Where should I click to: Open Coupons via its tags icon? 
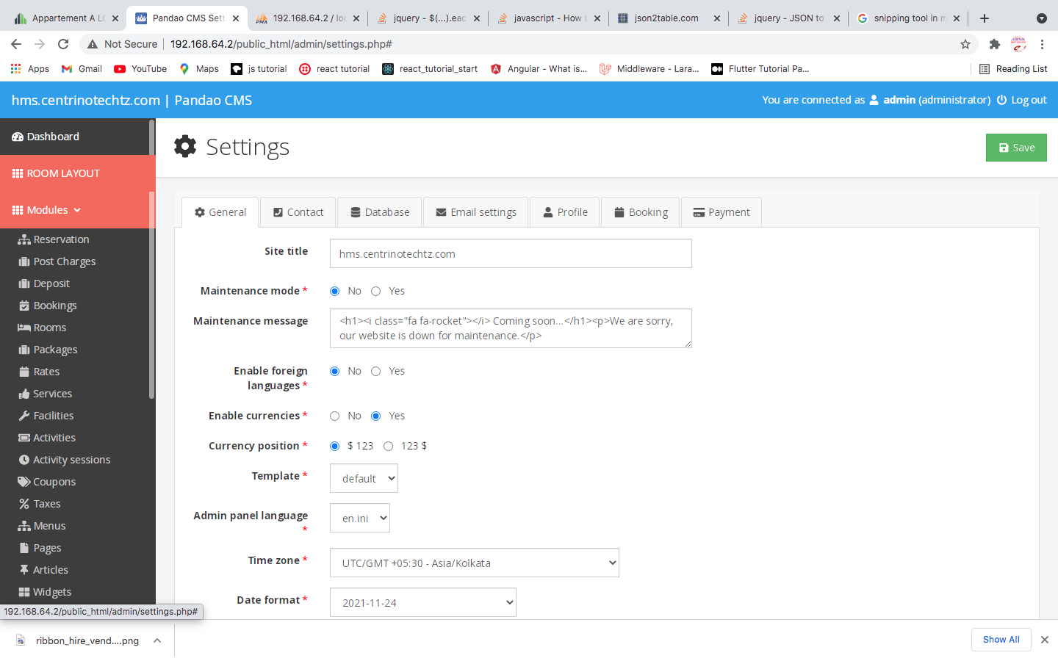click(x=24, y=482)
